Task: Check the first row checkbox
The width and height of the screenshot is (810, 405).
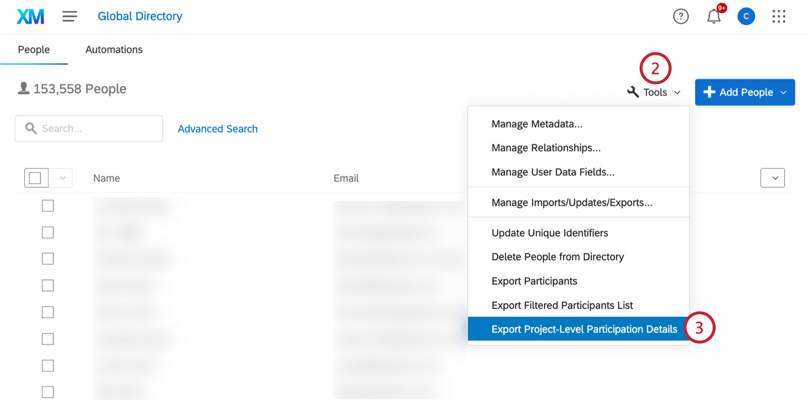Action: coord(48,206)
